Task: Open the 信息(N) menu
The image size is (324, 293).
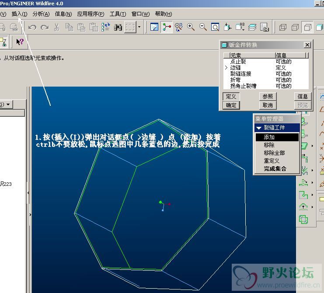Action: [63, 14]
